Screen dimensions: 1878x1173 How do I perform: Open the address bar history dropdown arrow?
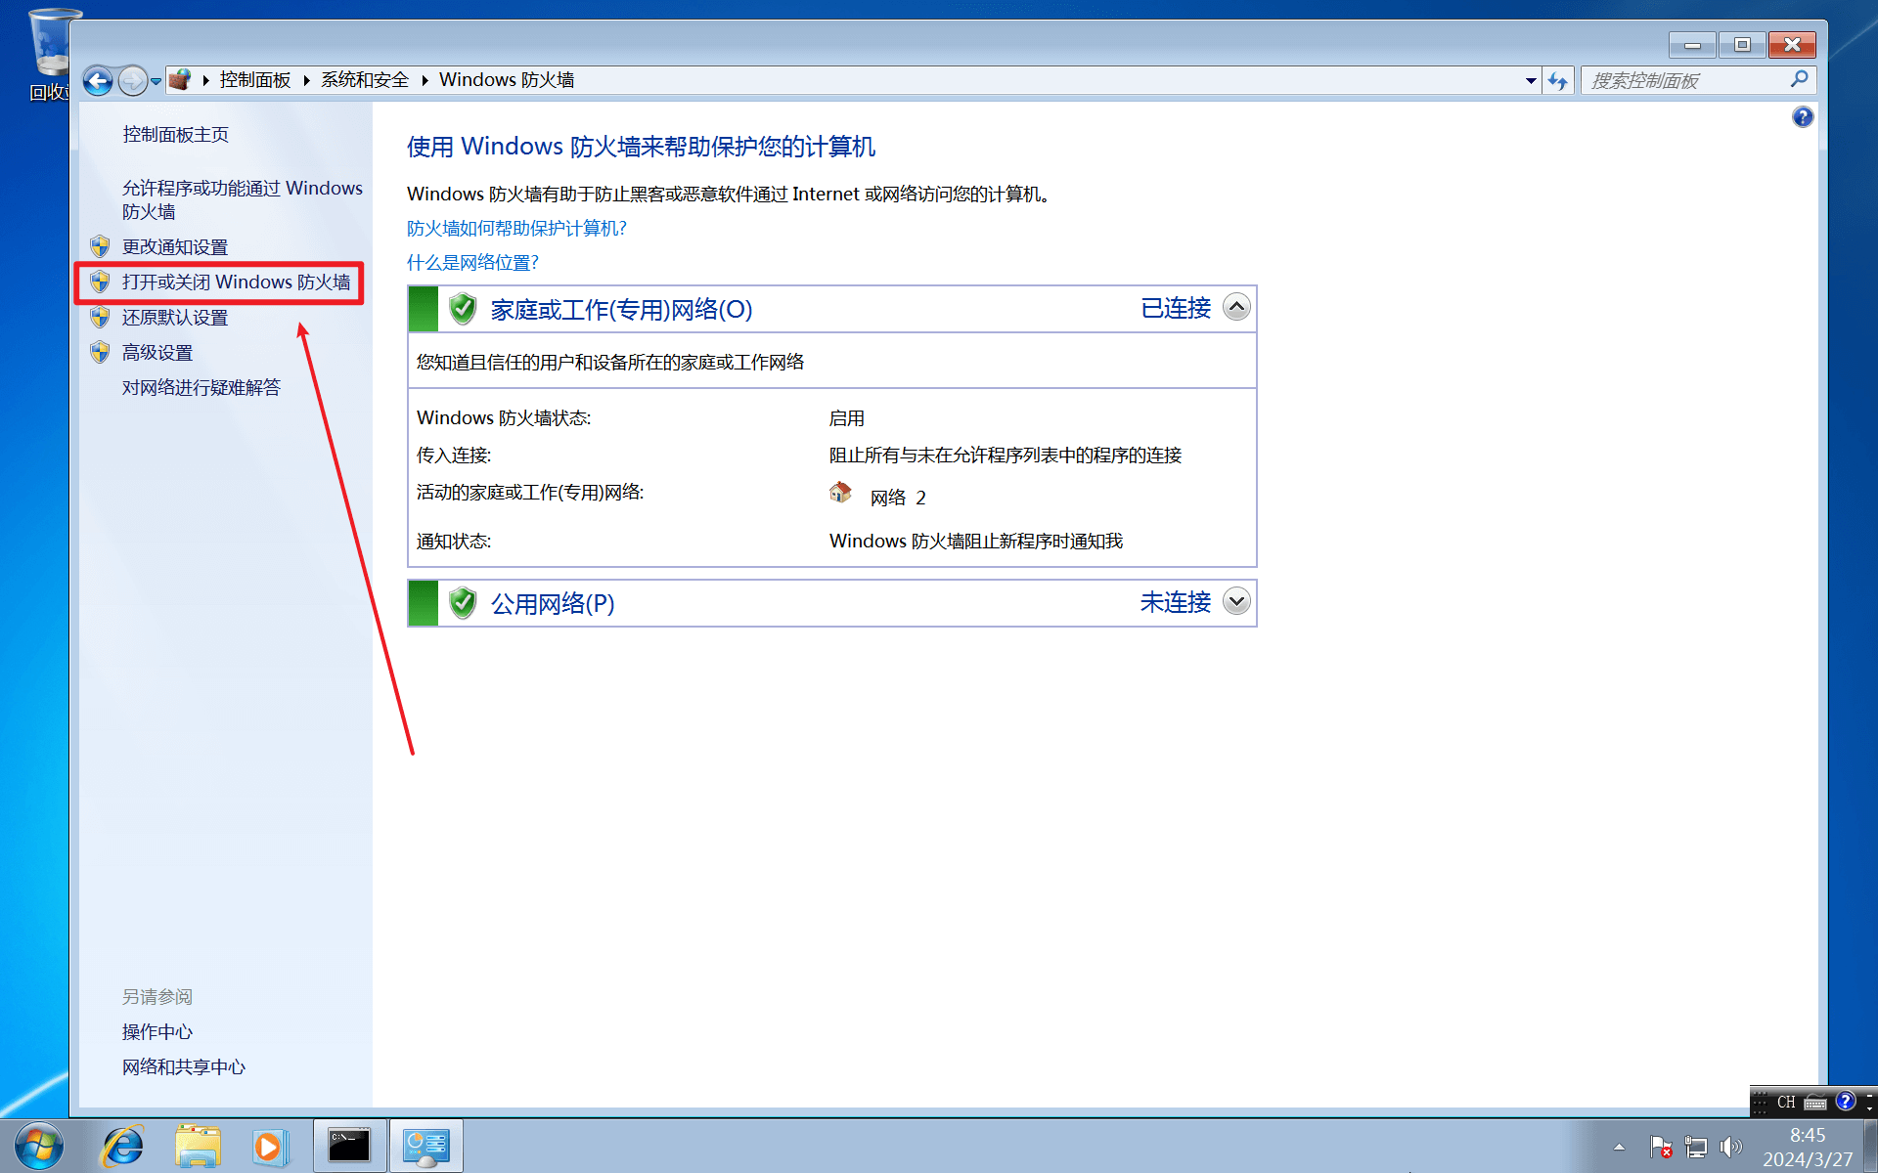point(1531,81)
